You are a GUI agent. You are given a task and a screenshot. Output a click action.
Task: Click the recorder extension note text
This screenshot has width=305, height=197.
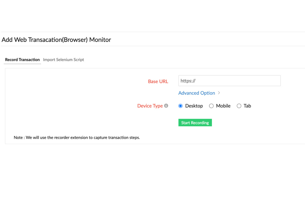(x=77, y=137)
